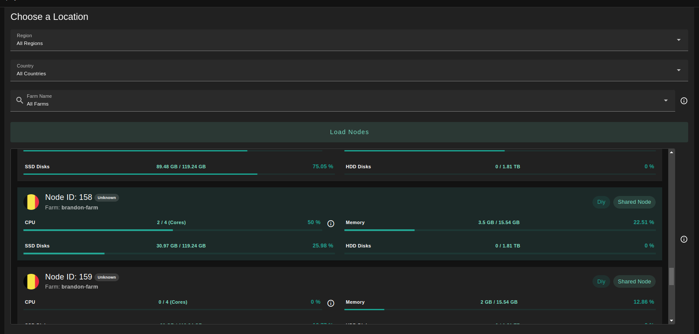Expand the Country dropdown

679,70
